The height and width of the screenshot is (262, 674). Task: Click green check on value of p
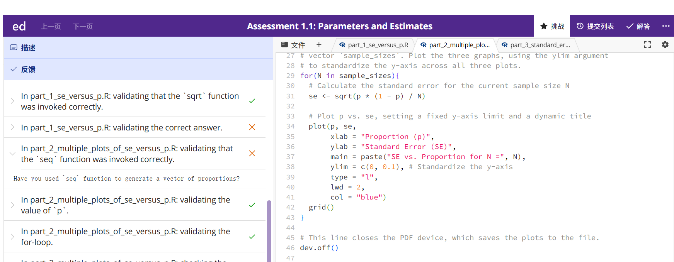pyautogui.click(x=252, y=205)
